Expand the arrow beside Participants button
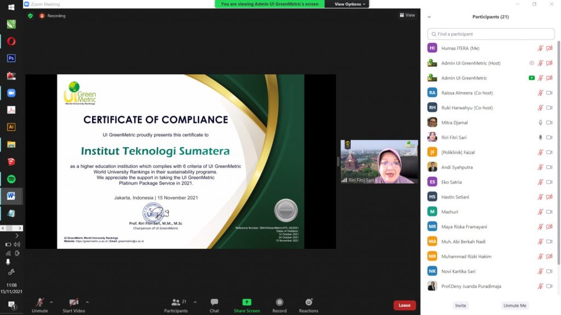Viewport: 561px width, 315px height. (x=195, y=302)
